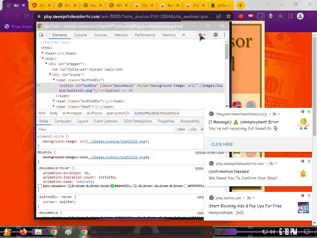317x238 pixels.
Task: Open the DevTools three-dot customize menu
Action: click(x=224, y=35)
